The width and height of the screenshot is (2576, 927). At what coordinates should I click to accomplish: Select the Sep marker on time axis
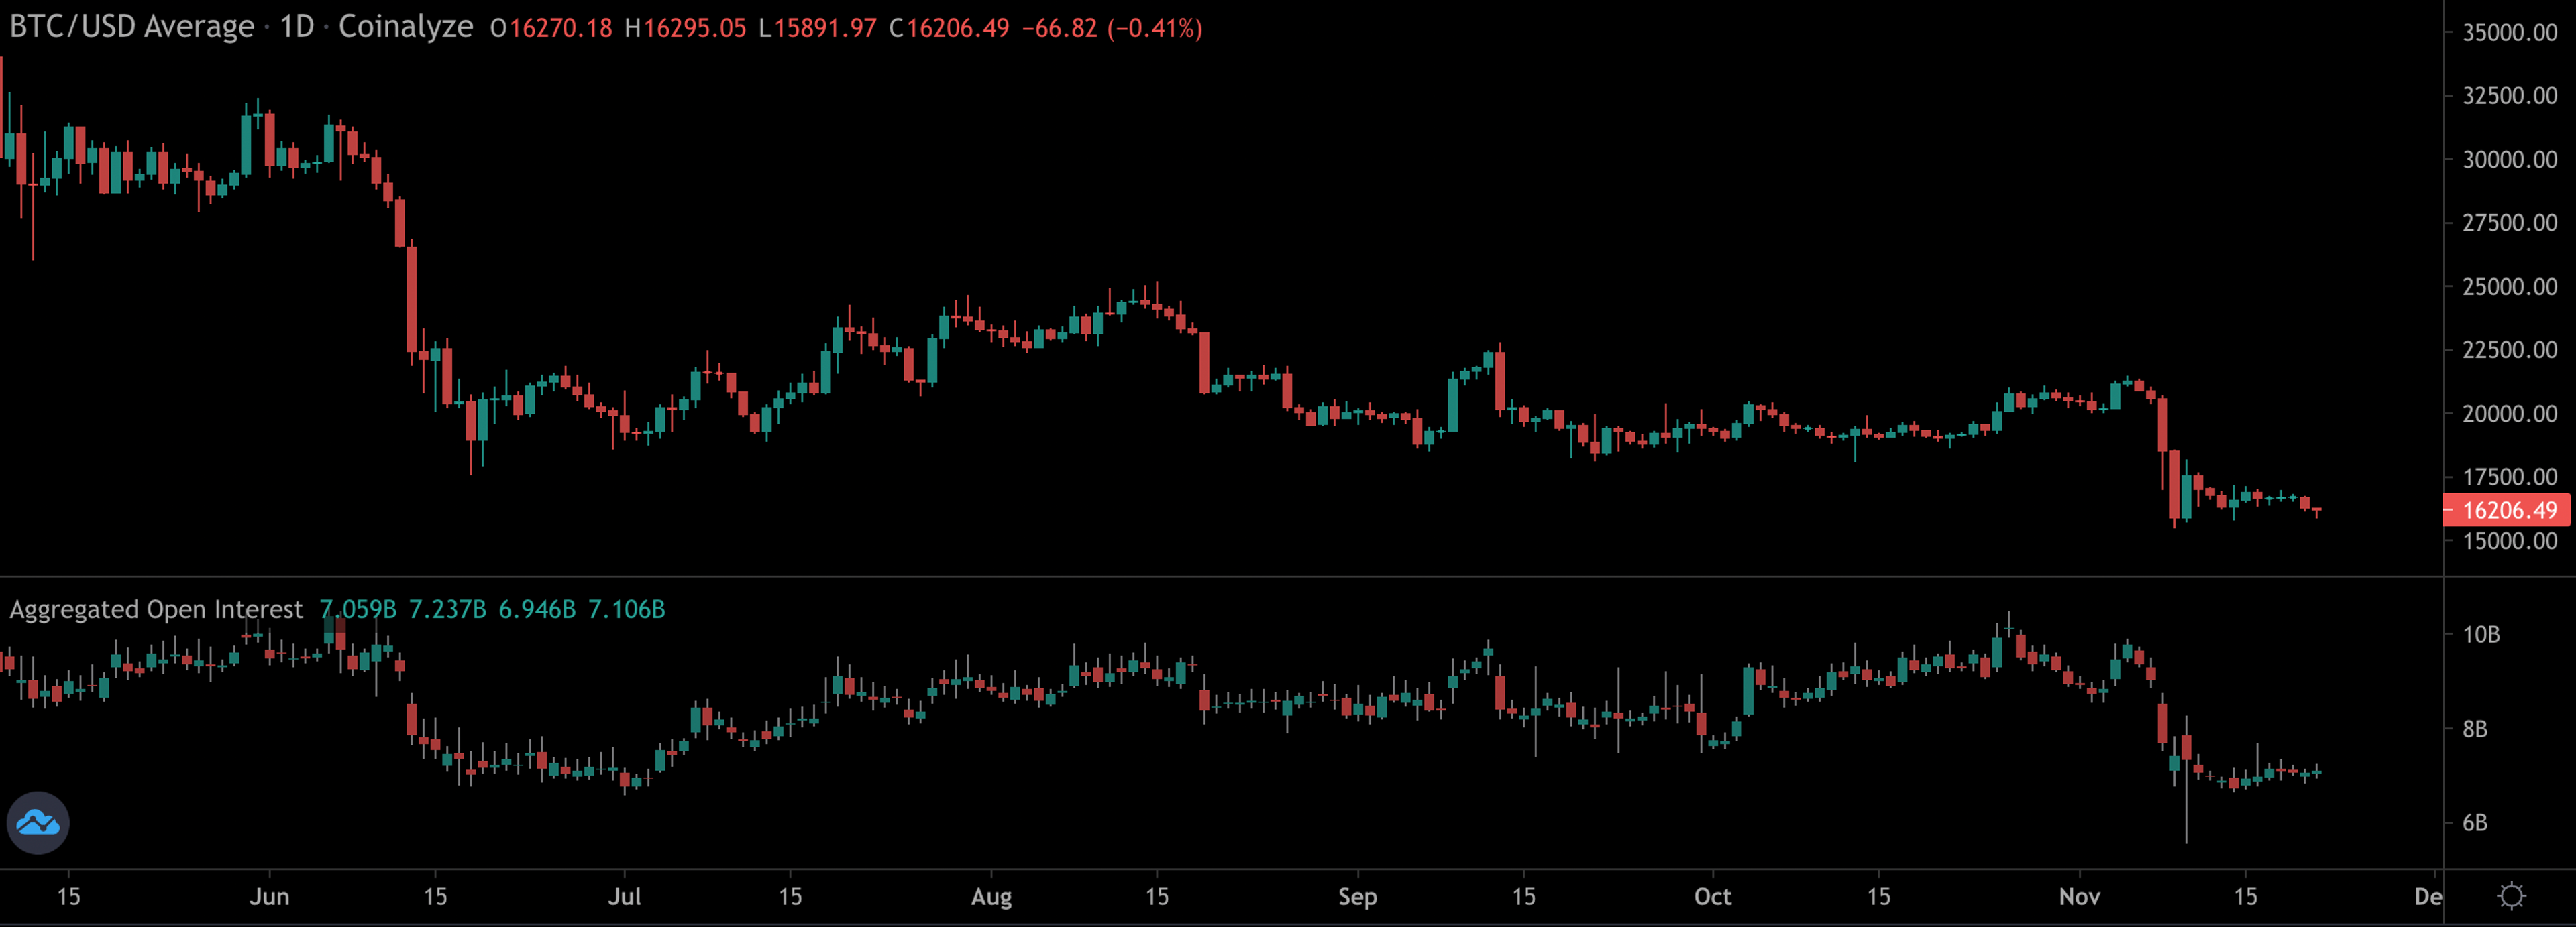1357,896
